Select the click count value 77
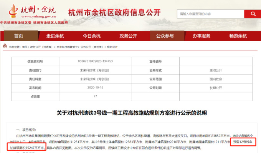 coord(95,96)
